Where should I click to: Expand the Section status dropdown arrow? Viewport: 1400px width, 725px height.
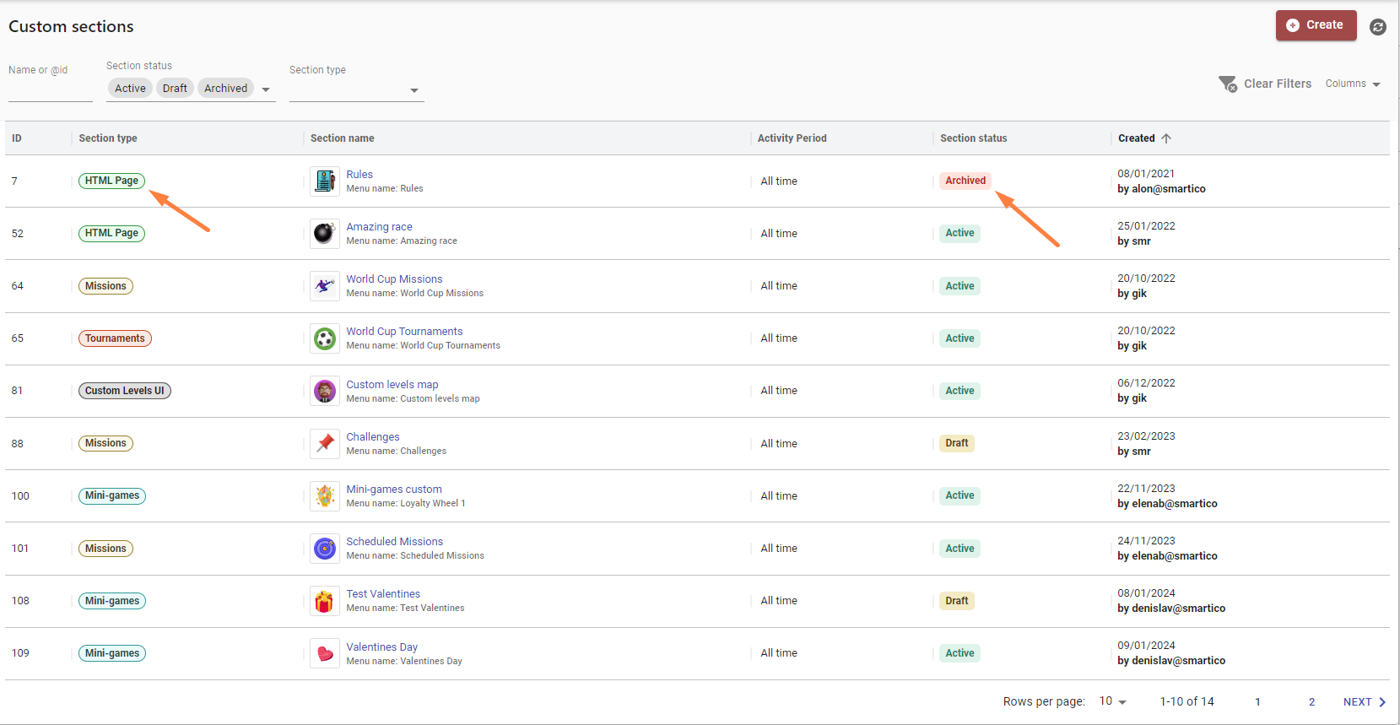[266, 89]
